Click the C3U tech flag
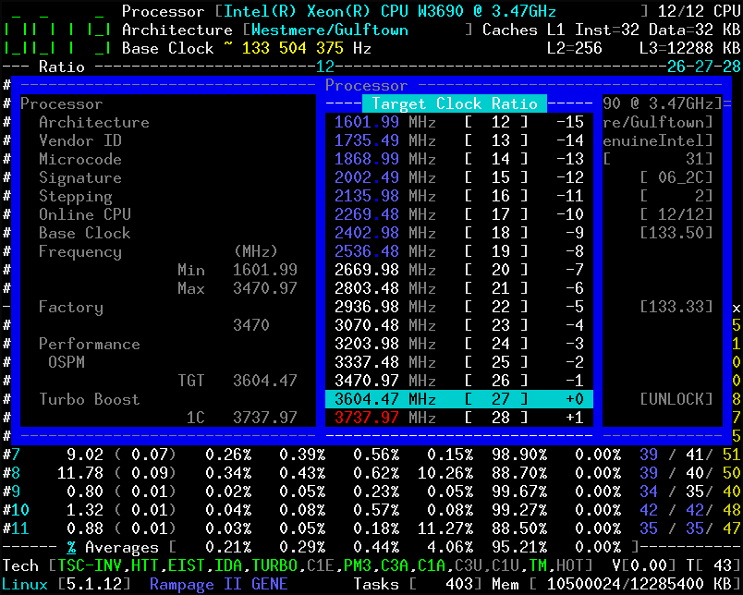 coord(469,565)
